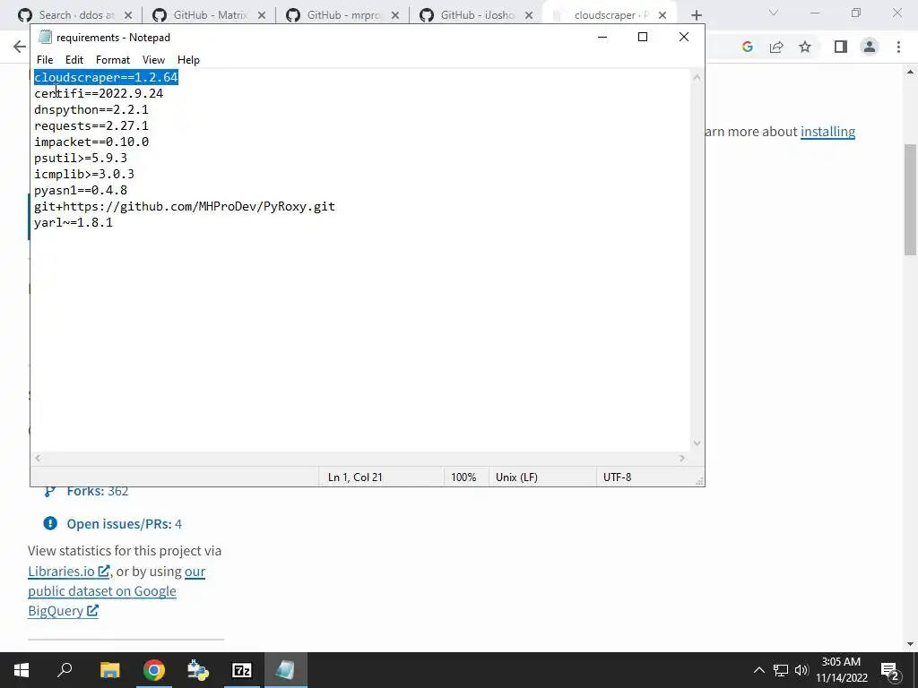The width and height of the screenshot is (918, 688).
Task: Open 7-Zip from the taskbar
Action: point(242,670)
